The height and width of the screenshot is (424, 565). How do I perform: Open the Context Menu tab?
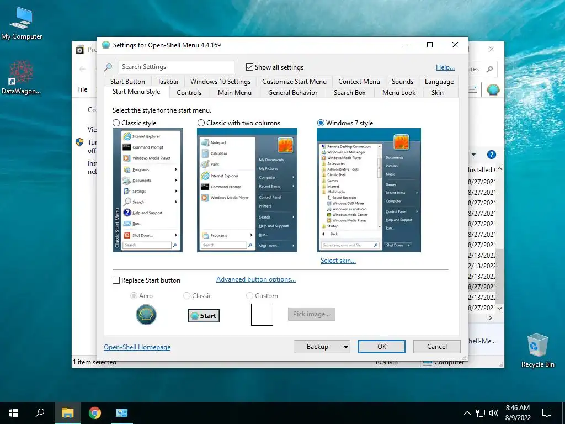pos(359,82)
